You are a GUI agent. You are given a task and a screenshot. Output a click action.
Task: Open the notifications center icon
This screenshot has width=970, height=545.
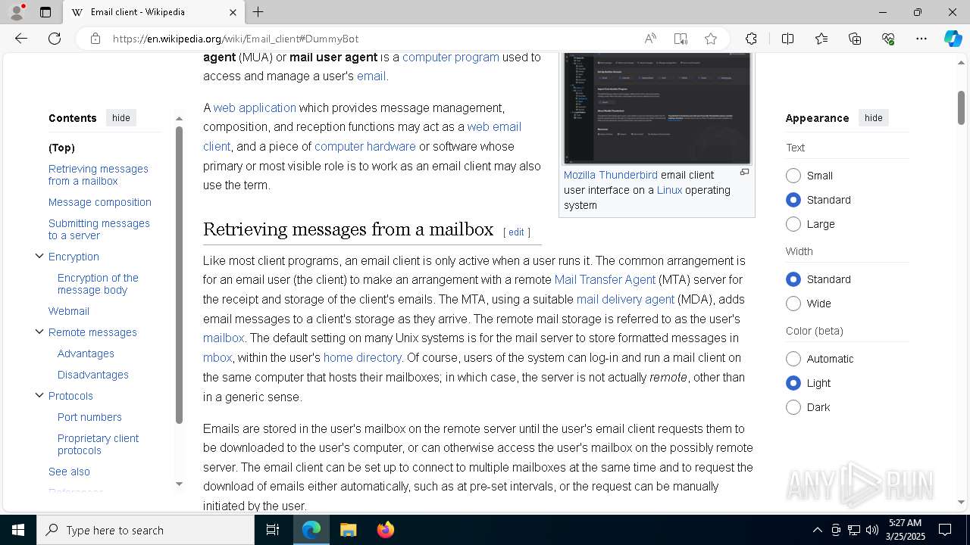[x=945, y=530]
